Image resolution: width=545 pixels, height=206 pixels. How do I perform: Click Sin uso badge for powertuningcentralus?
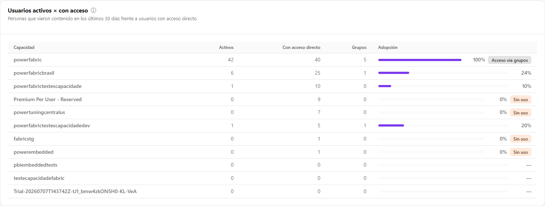click(521, 113)
